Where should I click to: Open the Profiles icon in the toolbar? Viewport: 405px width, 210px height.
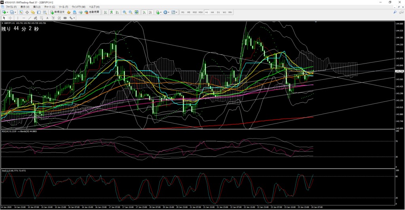coord(11,12)
